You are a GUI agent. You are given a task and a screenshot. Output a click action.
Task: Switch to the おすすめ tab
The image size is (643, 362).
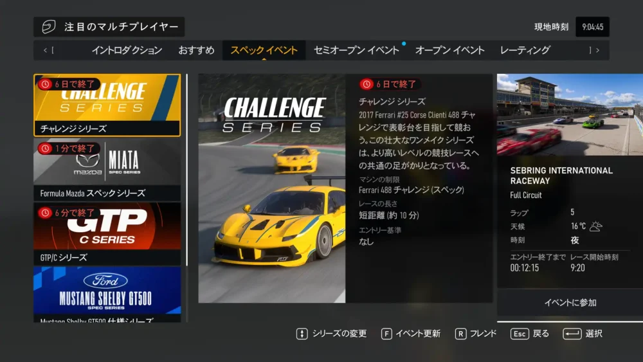coord(196,50)
